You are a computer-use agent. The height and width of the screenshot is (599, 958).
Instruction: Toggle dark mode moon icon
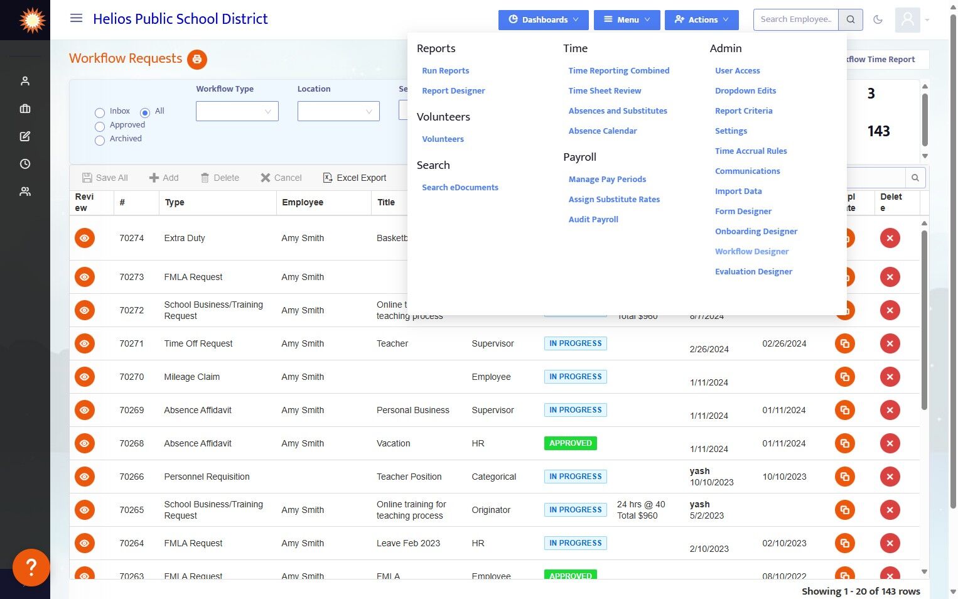click(878, 19)
